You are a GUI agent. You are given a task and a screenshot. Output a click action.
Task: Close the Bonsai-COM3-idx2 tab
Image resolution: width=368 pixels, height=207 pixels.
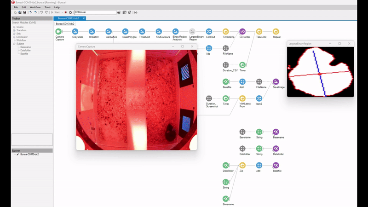pos(84,18)
